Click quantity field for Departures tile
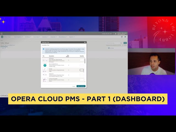176x132 pixels. [82, 75]
